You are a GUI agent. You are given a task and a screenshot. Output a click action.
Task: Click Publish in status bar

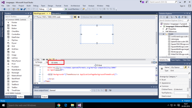pos(186,101)
